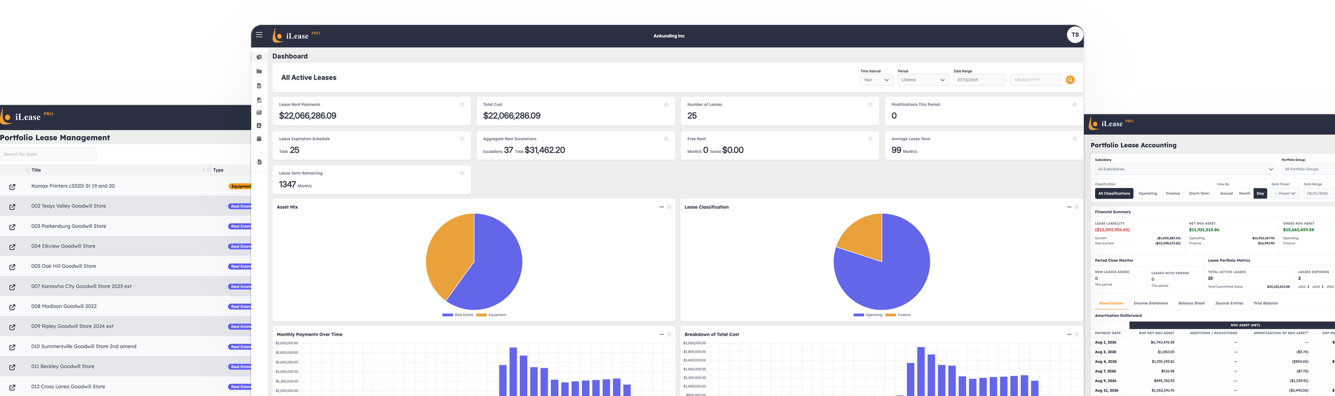Open the hamburger menu in Dashboard window
This screenshot has height=396, width=1335.
(x=259, y=35)
